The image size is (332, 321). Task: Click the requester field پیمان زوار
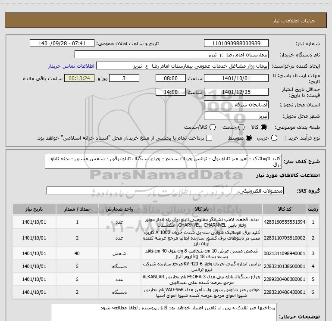click(182, 66)
